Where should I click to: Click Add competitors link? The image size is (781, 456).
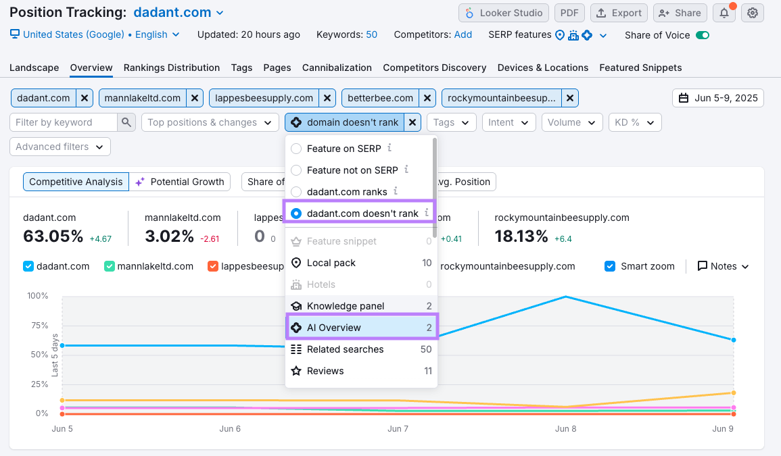(463, 34)
